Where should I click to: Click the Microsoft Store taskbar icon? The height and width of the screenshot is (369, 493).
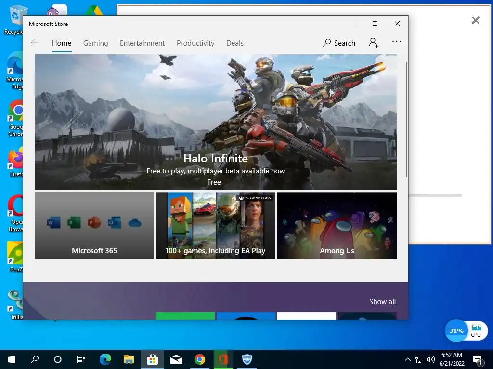(x=152, y=359)
